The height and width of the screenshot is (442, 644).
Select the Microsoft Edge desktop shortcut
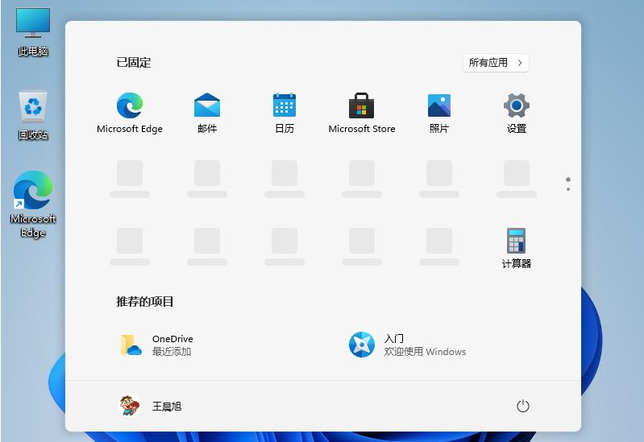[33, 204]
